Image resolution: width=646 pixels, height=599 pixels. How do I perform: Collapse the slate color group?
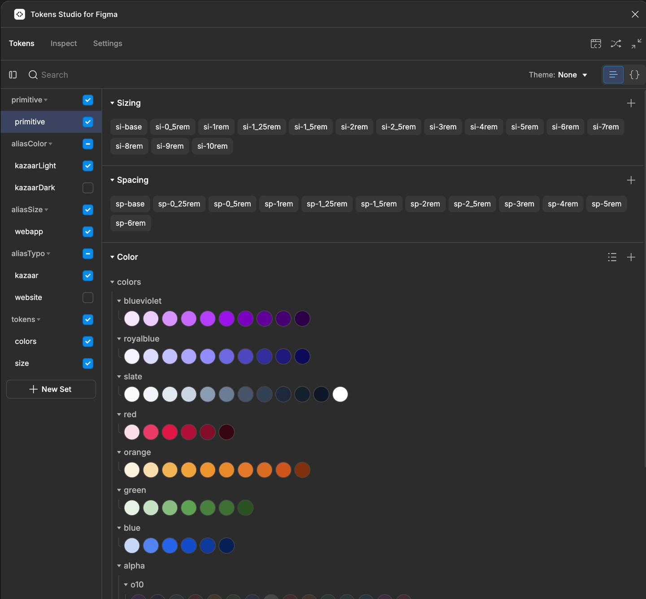click(x=119, y=377)
